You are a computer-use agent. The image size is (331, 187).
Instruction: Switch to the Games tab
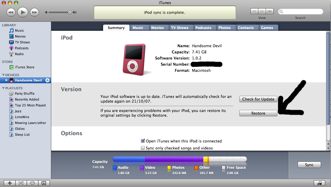coord(267,28)
